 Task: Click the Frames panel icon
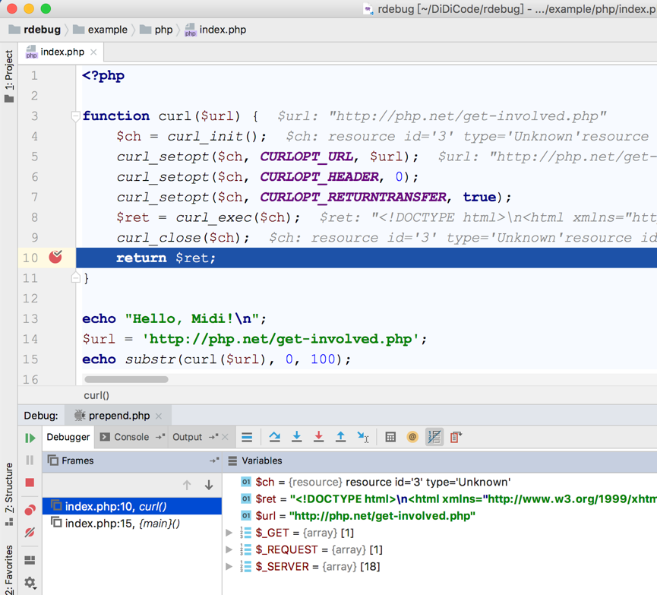53,460
